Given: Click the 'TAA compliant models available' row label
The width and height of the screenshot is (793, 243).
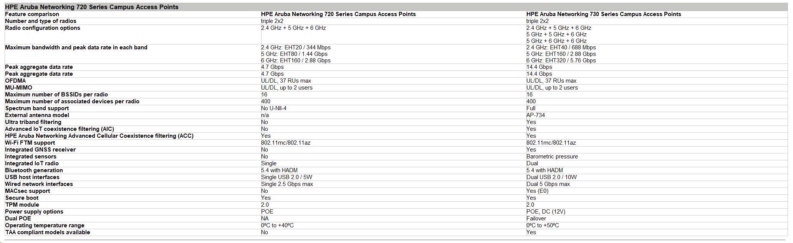Looking at the screenshot, I should 48,232.
